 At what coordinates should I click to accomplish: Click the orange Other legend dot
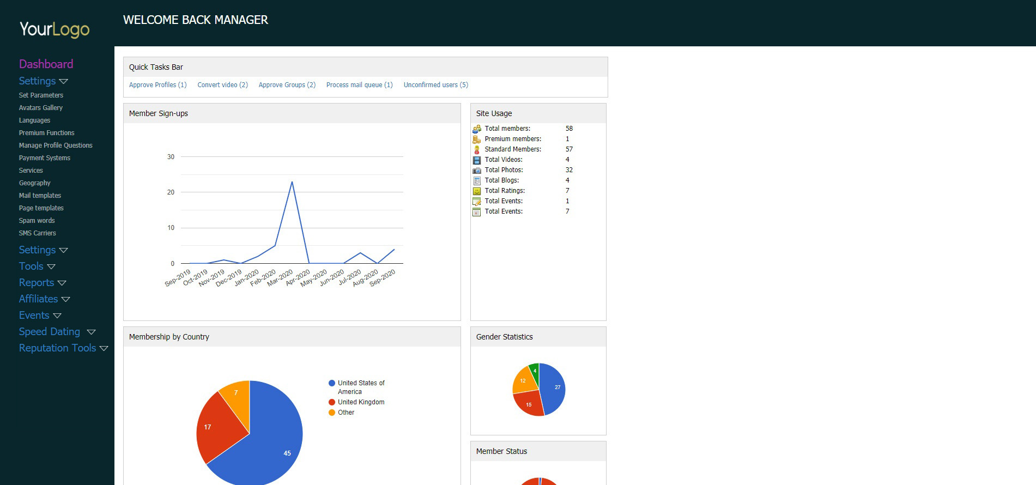click(332, 413)
